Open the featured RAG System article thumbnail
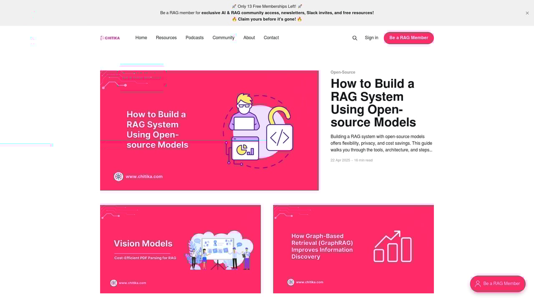The width and height of the screenshot is (534, 300). point(209,130)
